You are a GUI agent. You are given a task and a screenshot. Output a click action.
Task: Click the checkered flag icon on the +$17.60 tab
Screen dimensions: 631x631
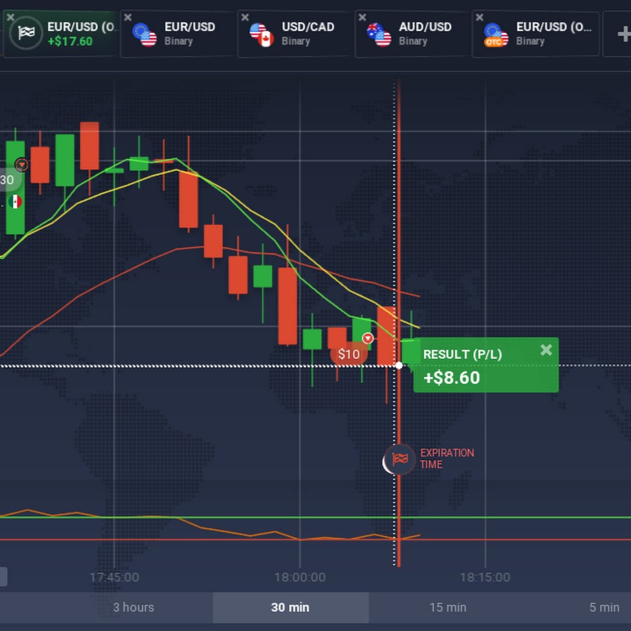pos(27,34)
